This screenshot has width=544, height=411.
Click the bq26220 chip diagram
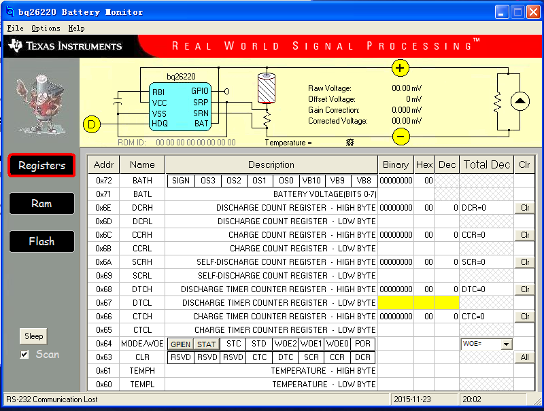click(180, 107)
